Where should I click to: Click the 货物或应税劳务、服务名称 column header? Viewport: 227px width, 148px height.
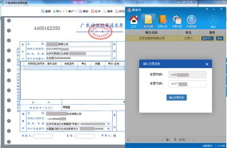(43, 64)
